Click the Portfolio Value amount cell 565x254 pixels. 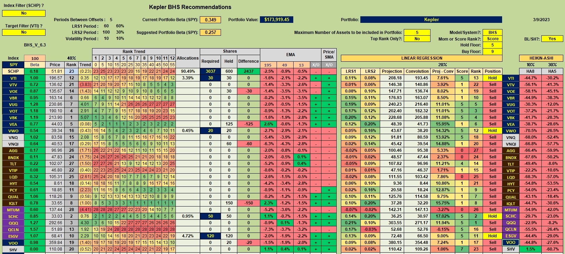(x=277, y=20)
